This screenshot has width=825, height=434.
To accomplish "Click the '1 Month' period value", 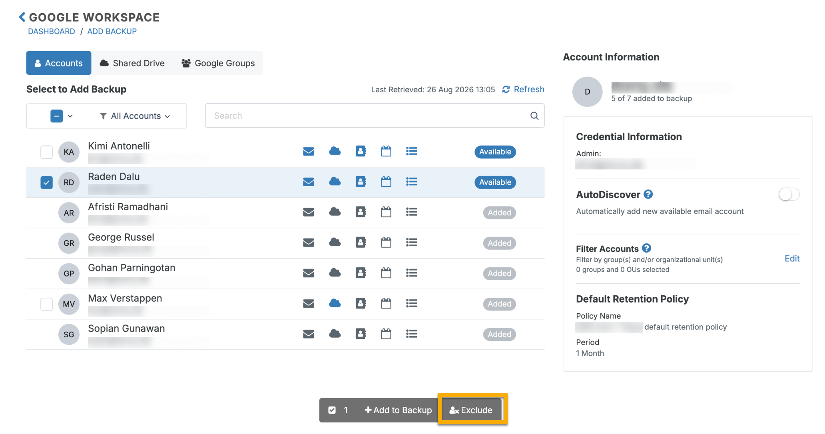I will click(x=590, y=353).
